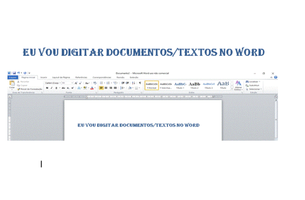305x200 pixels.
Task: Open the Calibri font name dropdown
Action: pyautogui.click(x=53, y=83)
